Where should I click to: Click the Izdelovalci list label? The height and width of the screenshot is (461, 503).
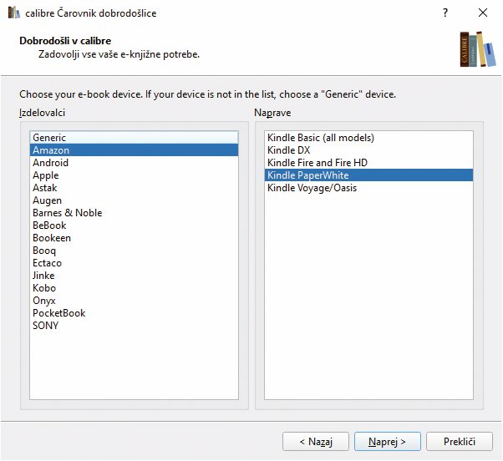[x=42, y=113]
